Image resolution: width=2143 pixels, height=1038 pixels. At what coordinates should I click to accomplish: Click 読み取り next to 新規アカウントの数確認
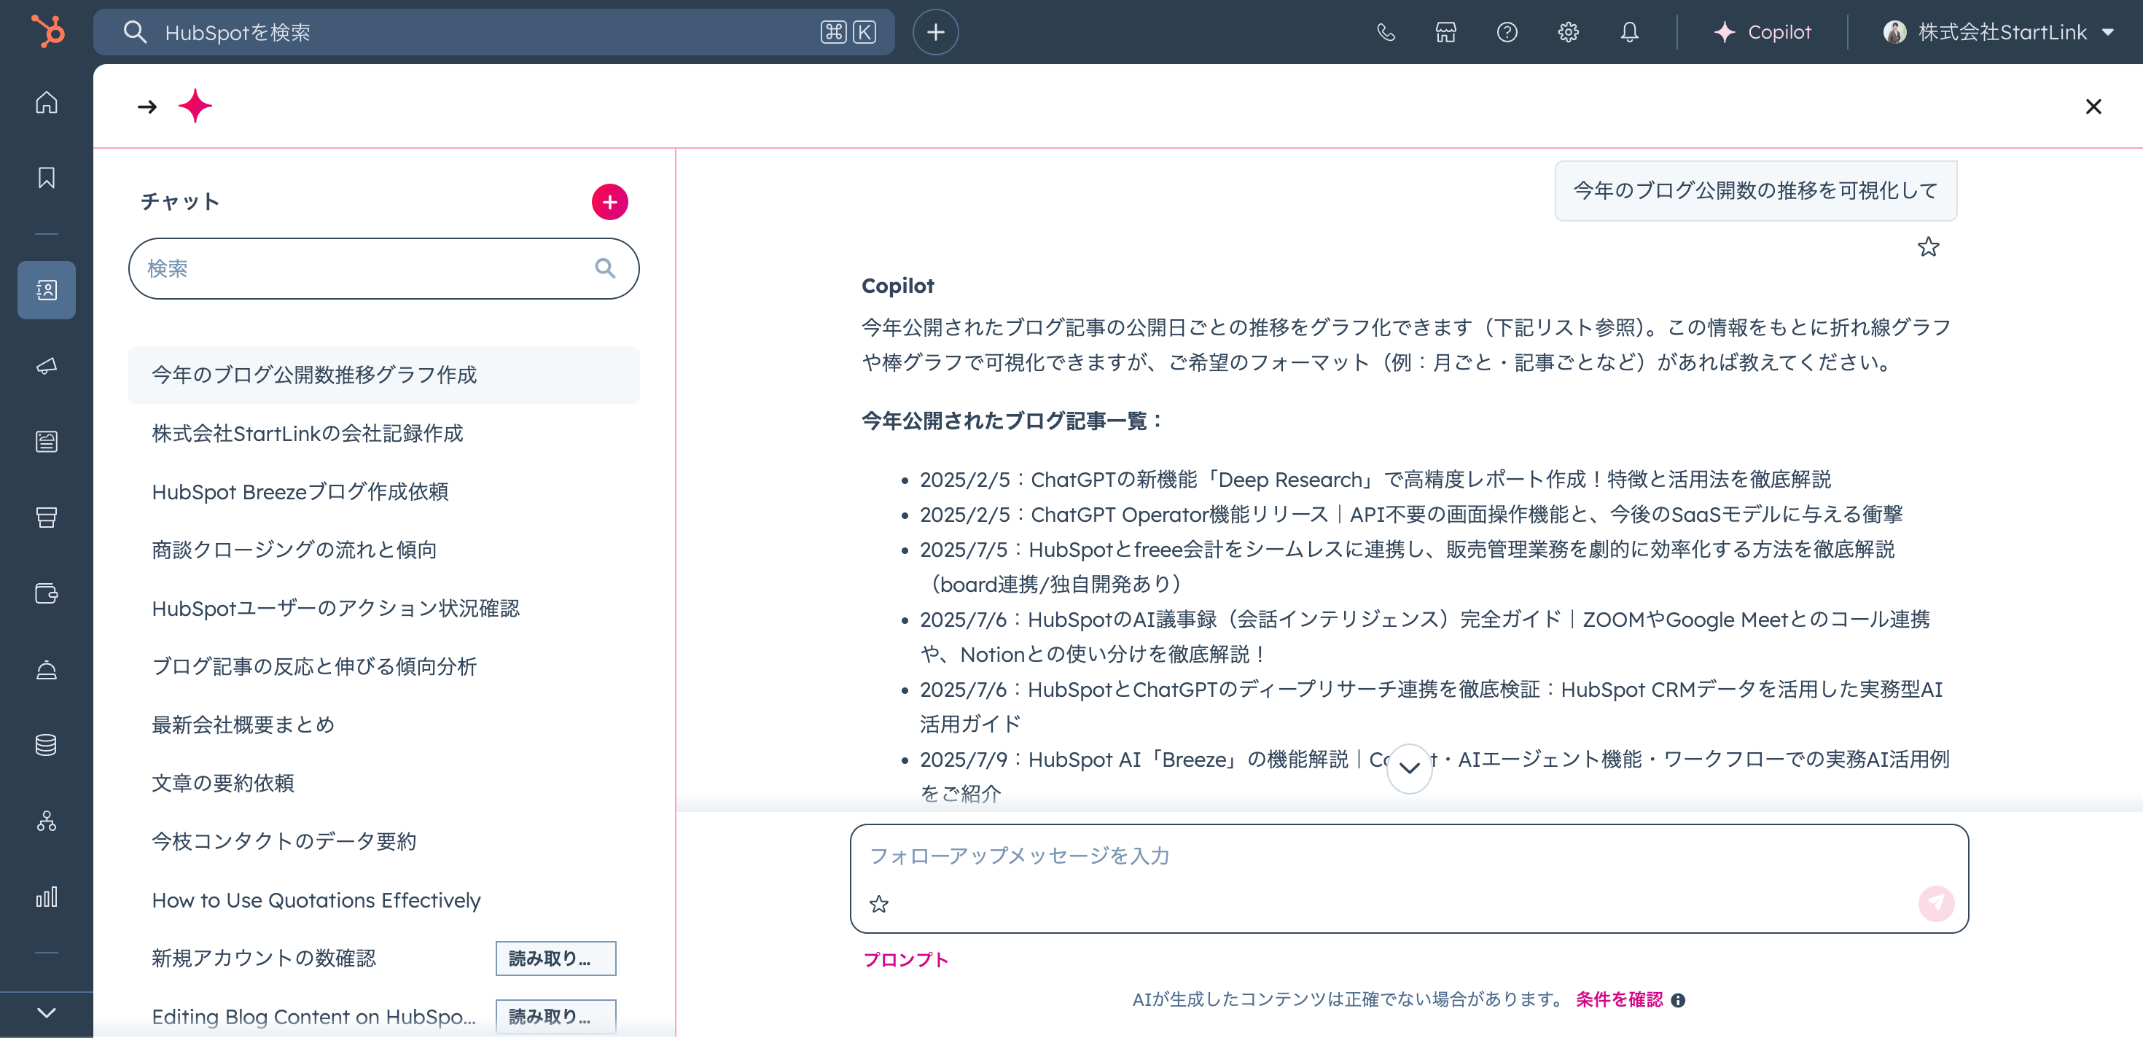tap(555, 958)
